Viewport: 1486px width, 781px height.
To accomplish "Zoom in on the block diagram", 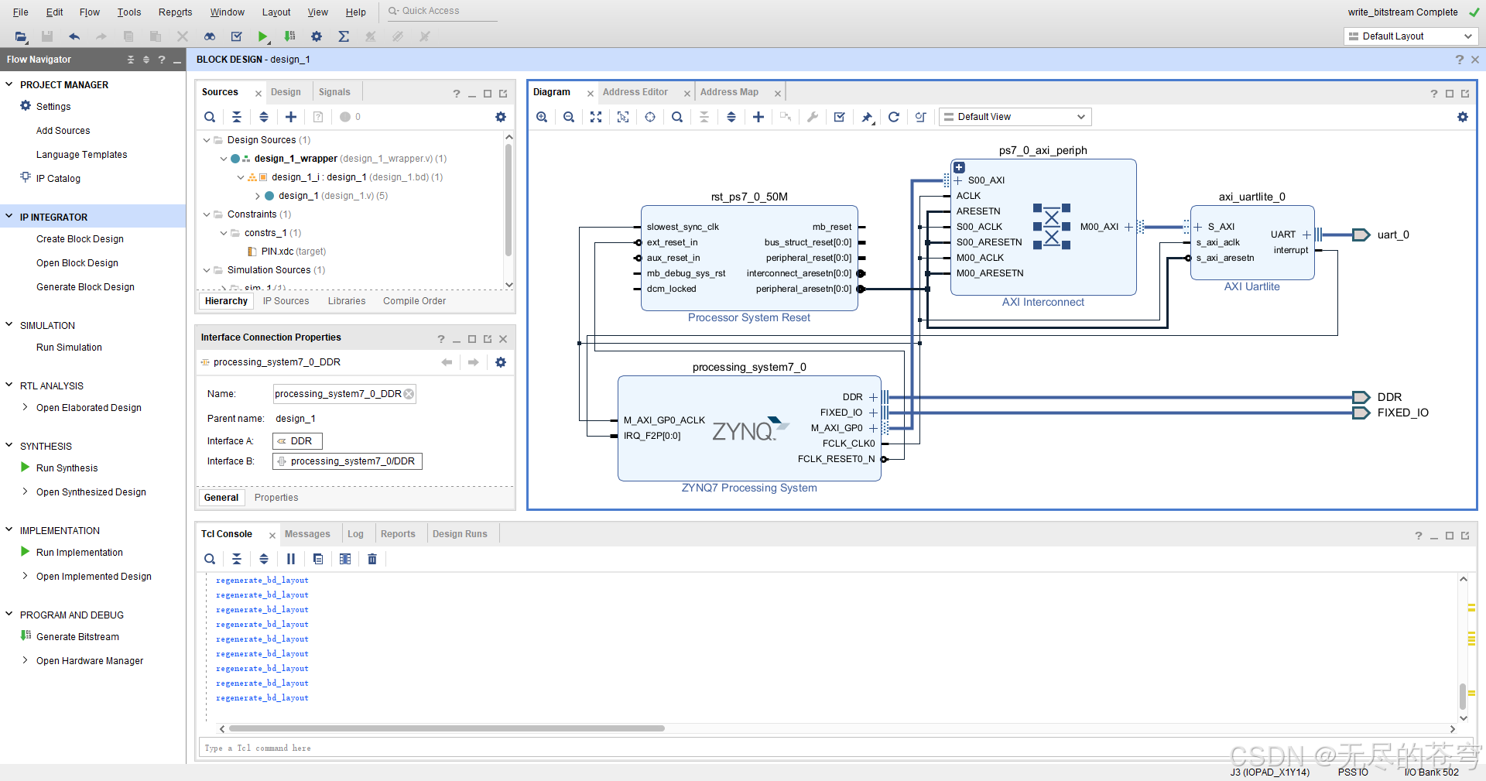I will click(x=542, y=117).
